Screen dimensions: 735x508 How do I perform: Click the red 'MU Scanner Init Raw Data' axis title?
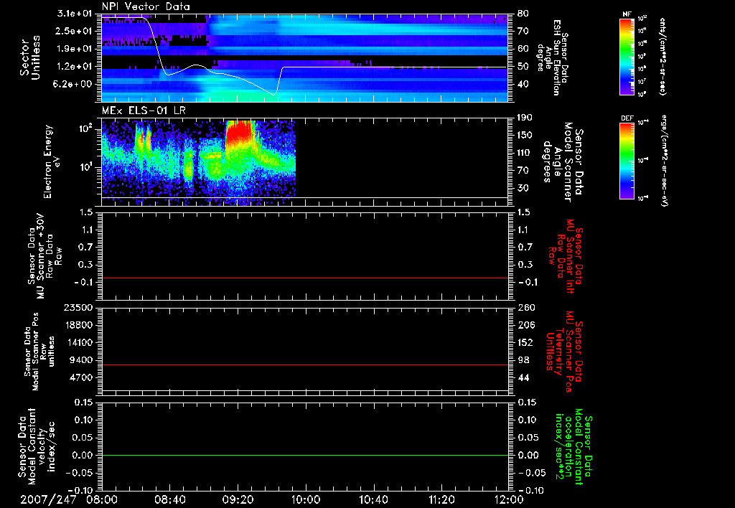coord(566,256)
